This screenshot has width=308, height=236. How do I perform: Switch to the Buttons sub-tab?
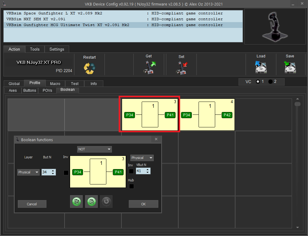point(30,91)
